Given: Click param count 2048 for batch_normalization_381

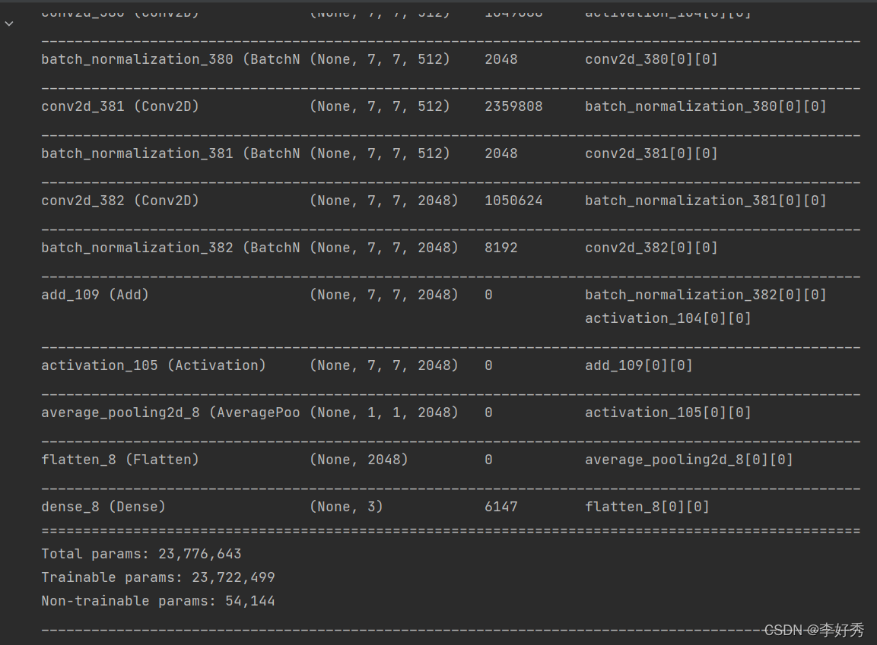Looking at the screenshot, I should 501,153.
